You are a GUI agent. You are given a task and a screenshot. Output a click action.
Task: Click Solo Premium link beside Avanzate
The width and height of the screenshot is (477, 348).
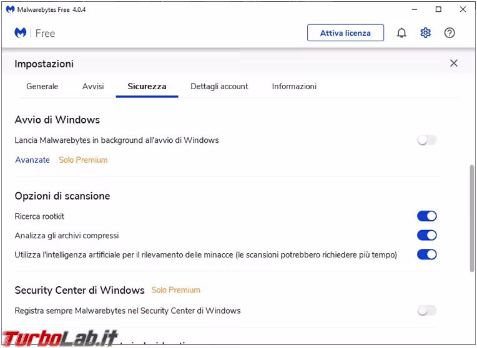[x=83, y=160]
